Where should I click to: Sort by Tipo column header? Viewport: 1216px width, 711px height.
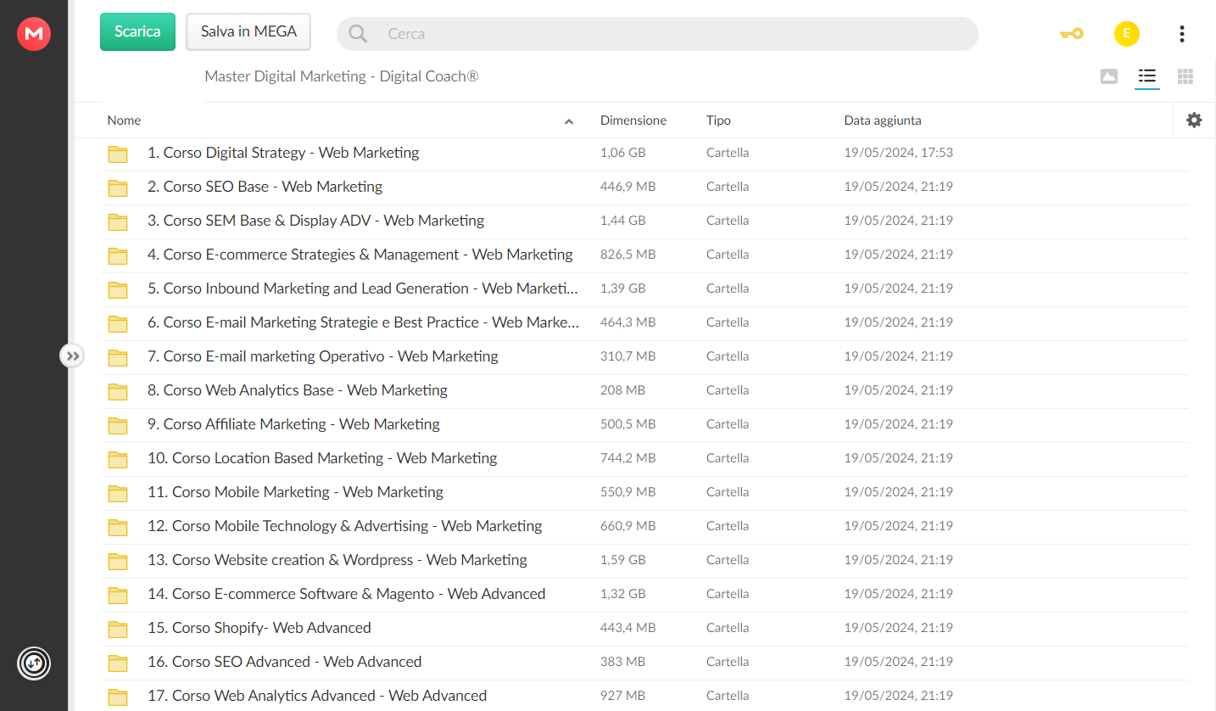pos(718,120)
